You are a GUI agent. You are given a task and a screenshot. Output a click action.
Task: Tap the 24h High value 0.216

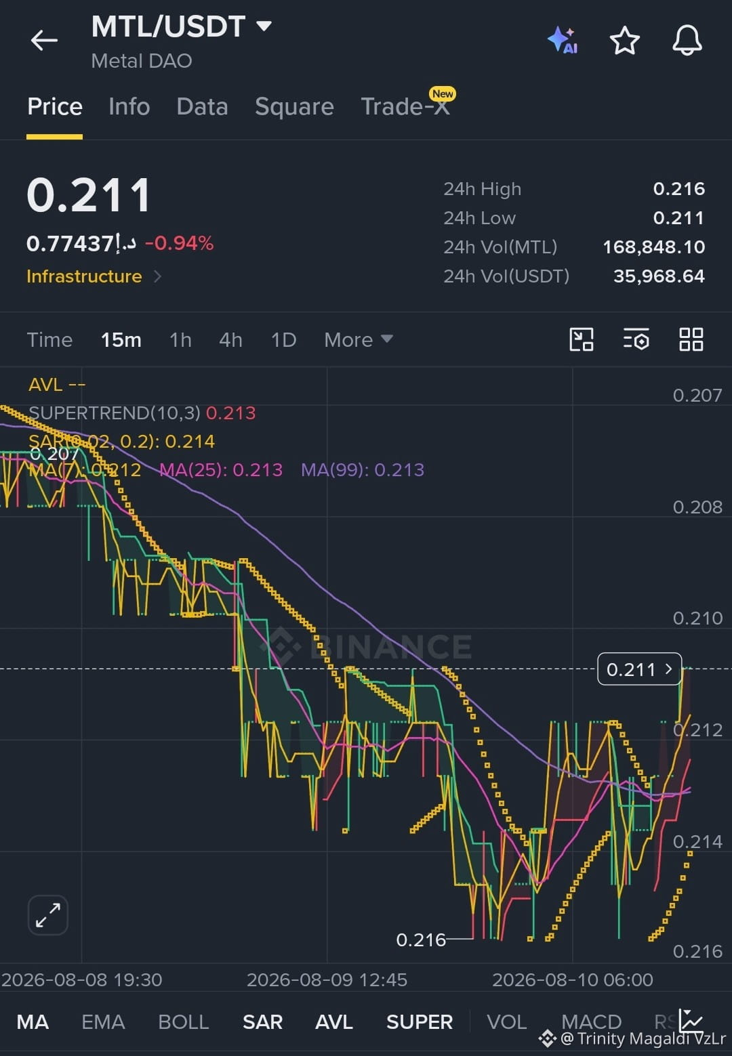pos(679,189)
